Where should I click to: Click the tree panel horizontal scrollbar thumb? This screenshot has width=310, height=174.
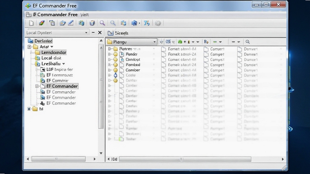coord(59,159)
